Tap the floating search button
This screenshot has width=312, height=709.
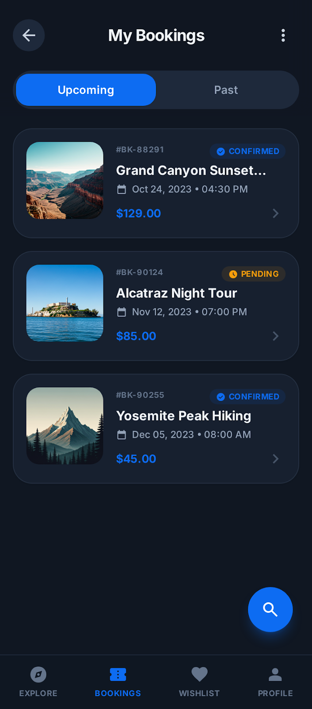click(270, 609)
